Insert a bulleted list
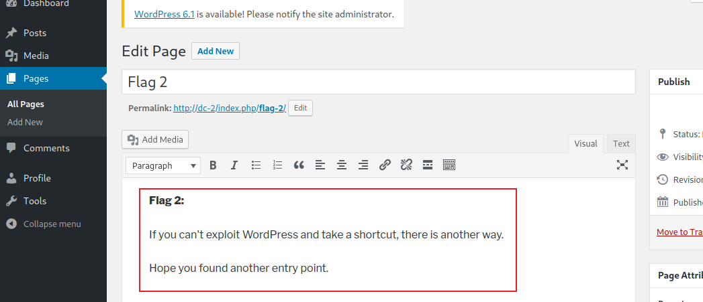703x302 pixels. [x=256, y=165]
